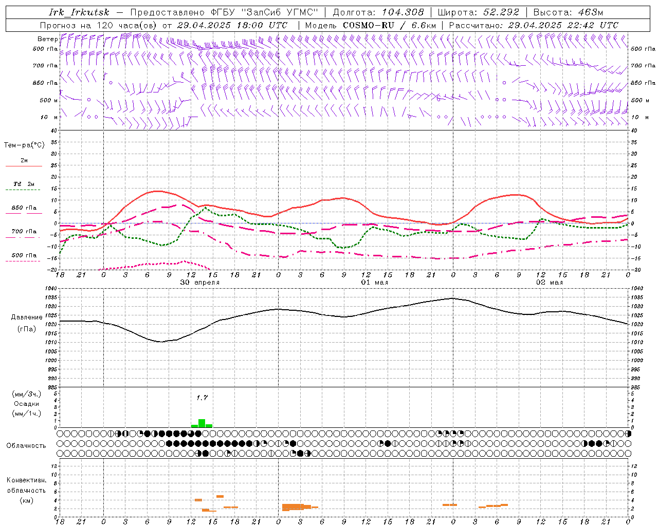Click 'Рассчитано: 29.04.2025 22:42 UTC' text
The height and width of the screenshot is (526, 658).
[534, 25]
